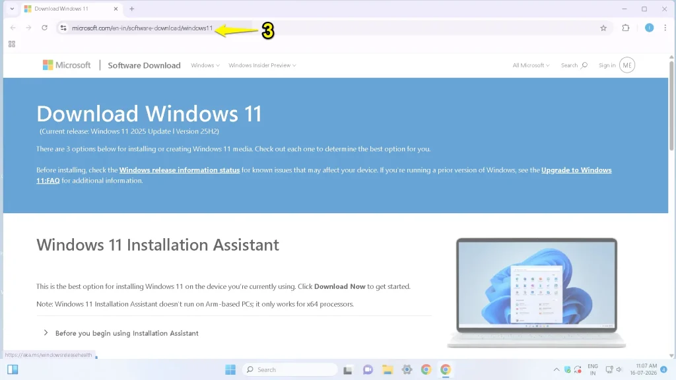Expand Before you begin using Installation Assistant
The image size is (676, 380).
pyautogui.click(x=121, y=333)
